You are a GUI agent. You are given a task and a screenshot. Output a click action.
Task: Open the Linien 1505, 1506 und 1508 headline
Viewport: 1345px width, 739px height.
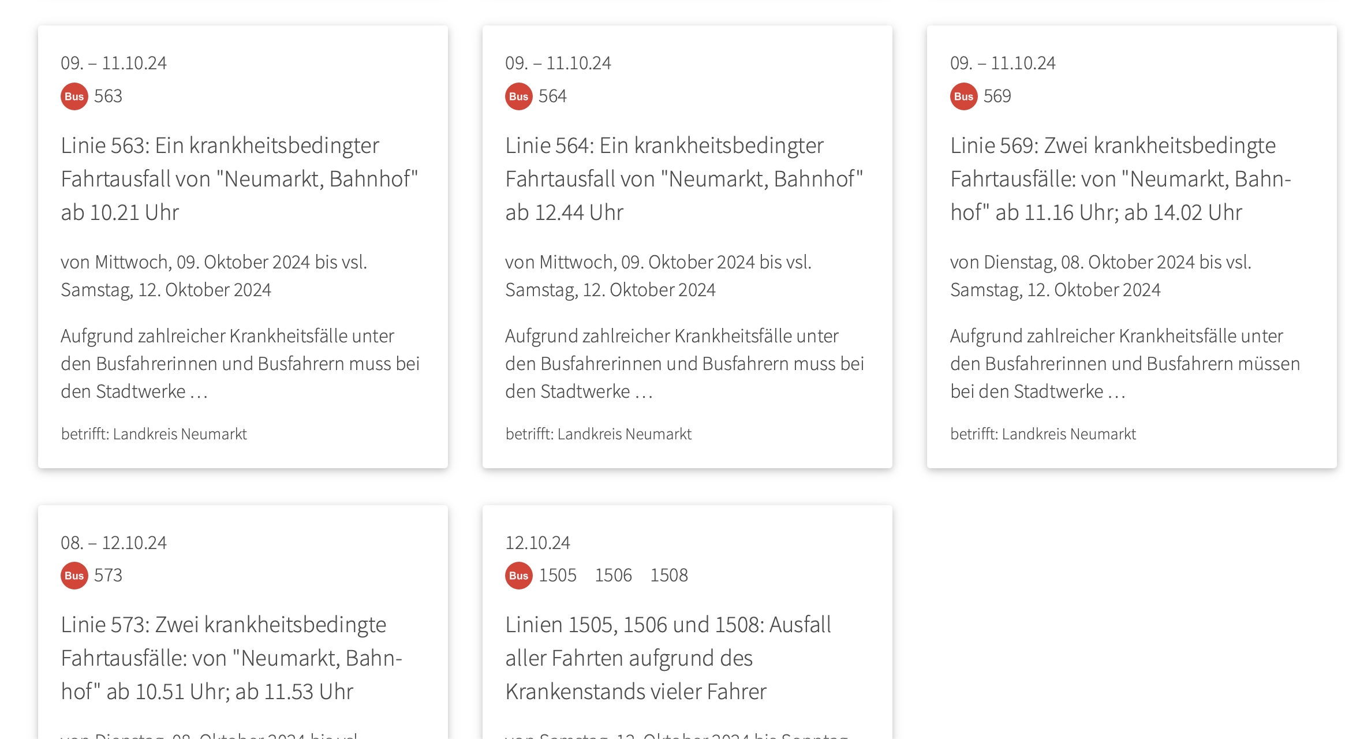(x=668, y=658)
